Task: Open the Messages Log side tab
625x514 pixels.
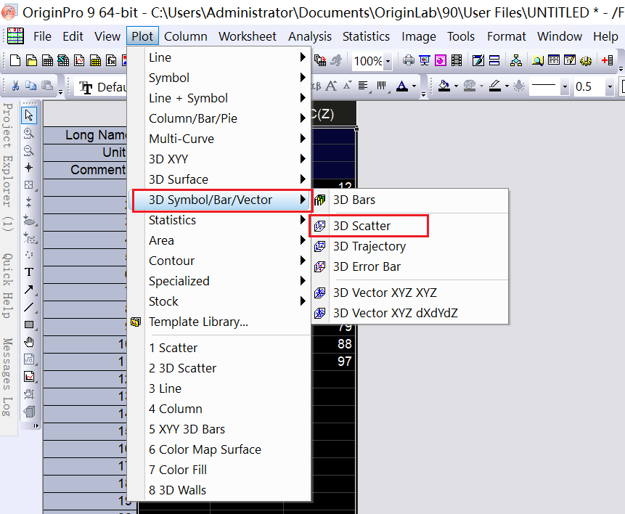Action: click(x=7, y=378)
